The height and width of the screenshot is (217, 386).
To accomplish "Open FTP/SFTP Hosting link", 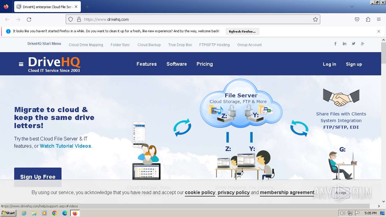I will click(x=214, y=45).
